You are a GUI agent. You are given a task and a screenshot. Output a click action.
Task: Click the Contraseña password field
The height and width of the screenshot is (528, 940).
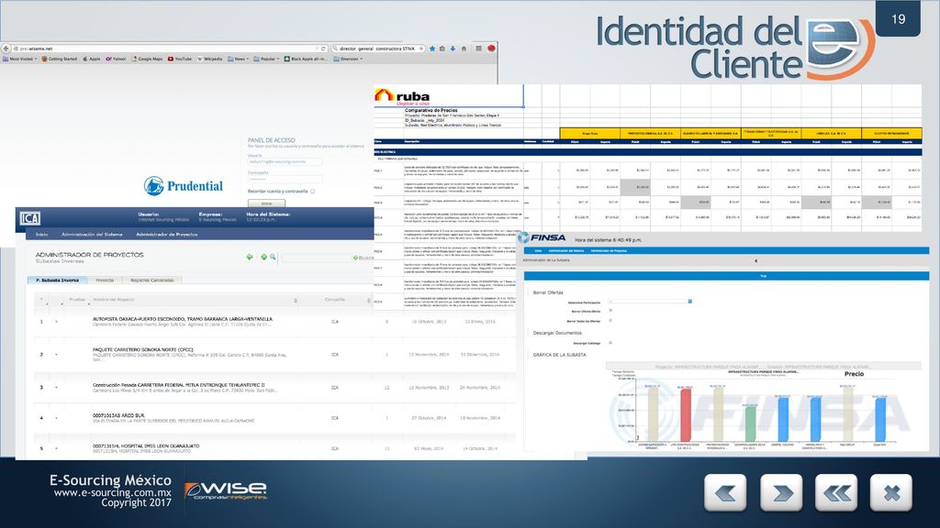(285, 179)
